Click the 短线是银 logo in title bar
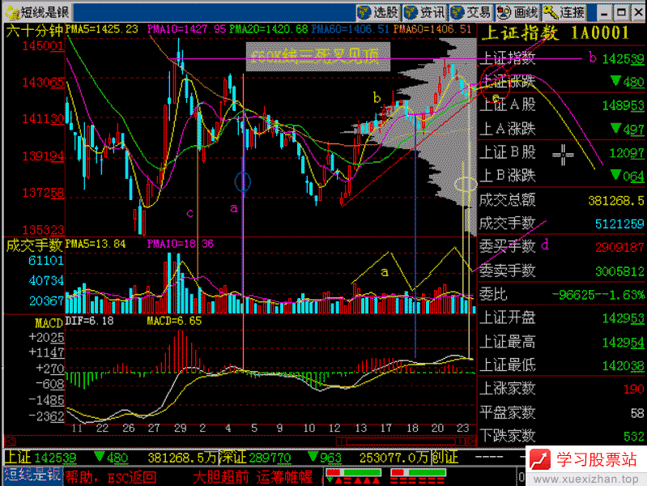The image size is (647, 486). click(x=37, y=12)
